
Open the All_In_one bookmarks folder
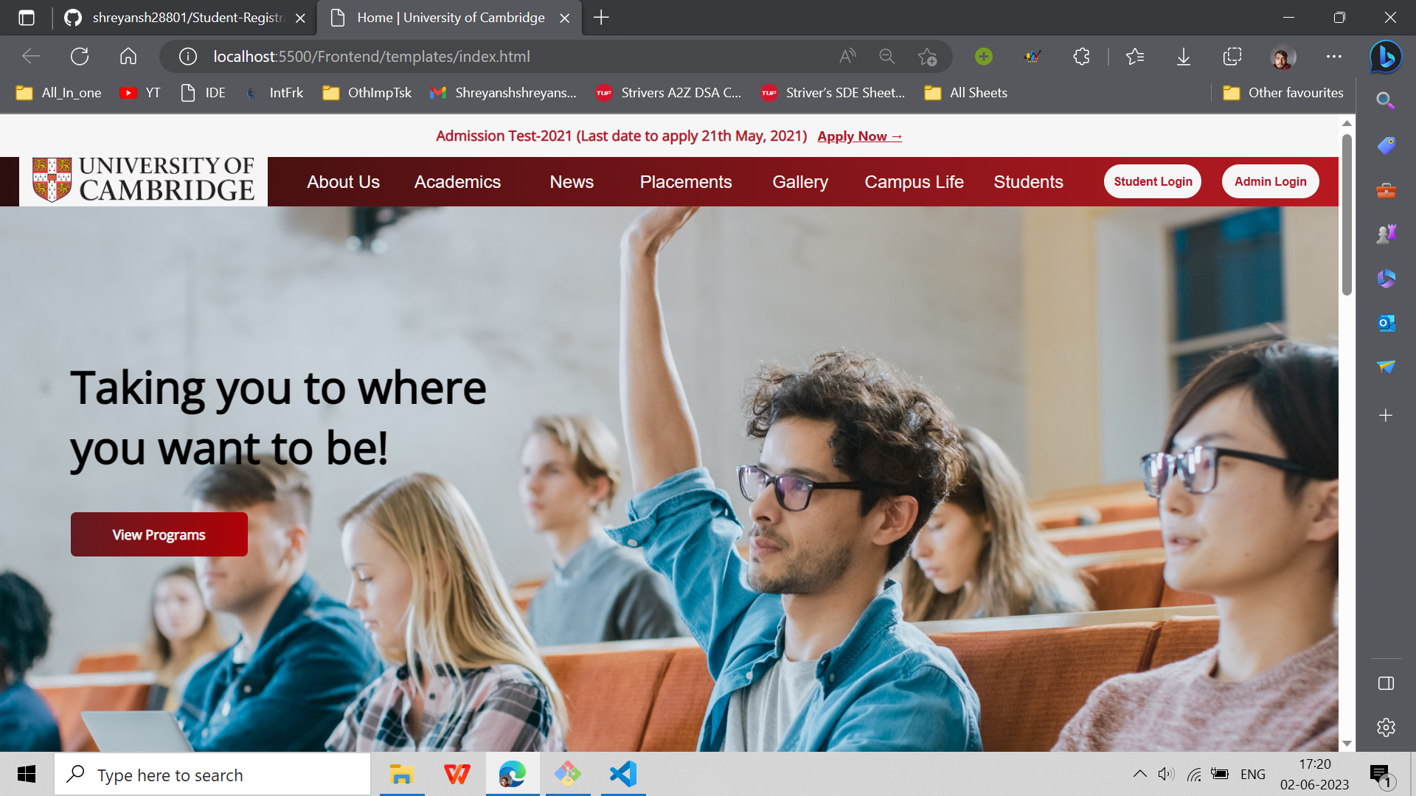(59, 93)
